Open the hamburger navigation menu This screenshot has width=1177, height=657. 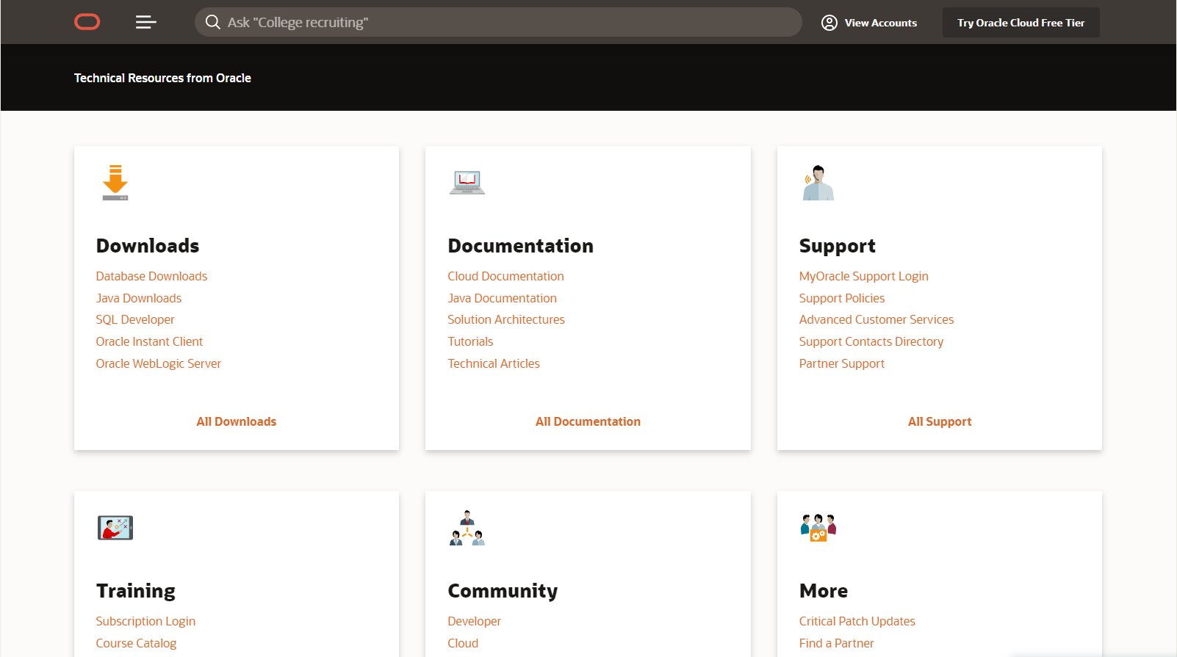click(x=146, y=22)
